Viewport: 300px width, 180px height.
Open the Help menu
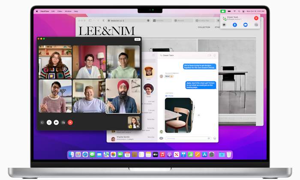(x=76, y=11)
